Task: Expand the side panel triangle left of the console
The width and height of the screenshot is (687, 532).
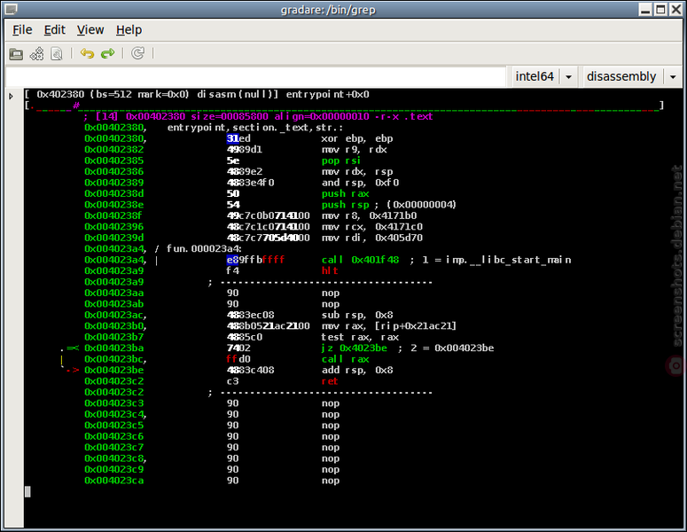Action: coord(11,96)
